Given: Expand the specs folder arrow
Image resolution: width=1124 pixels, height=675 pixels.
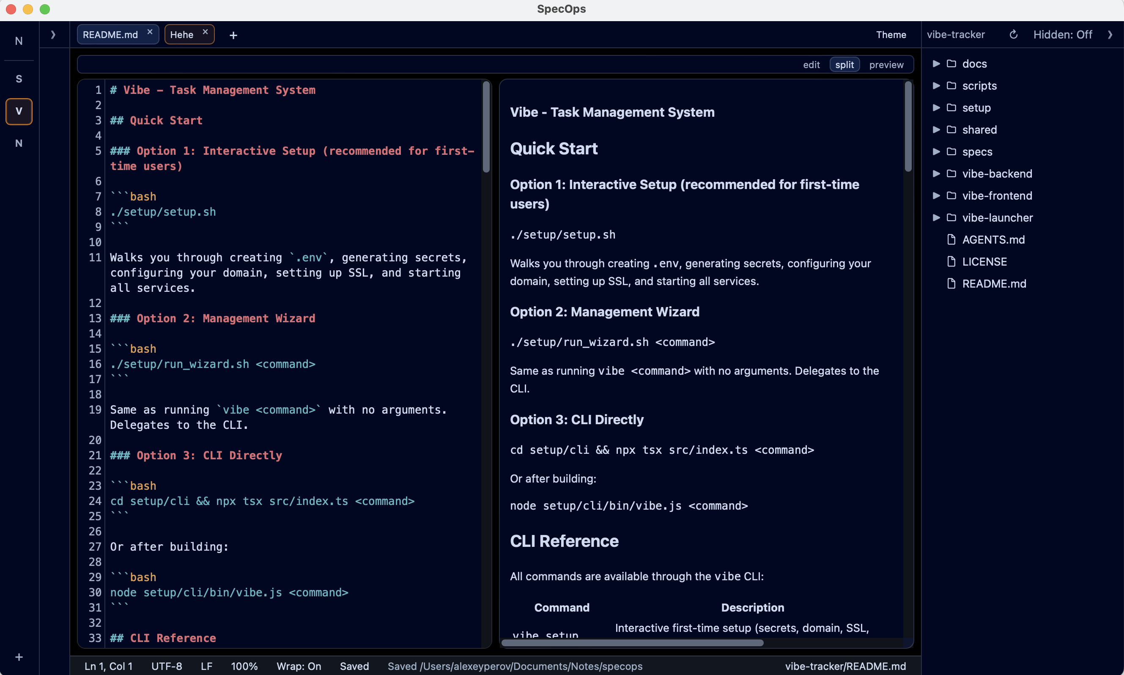Looking at the screenshot, I should click(x=936, y=151).
